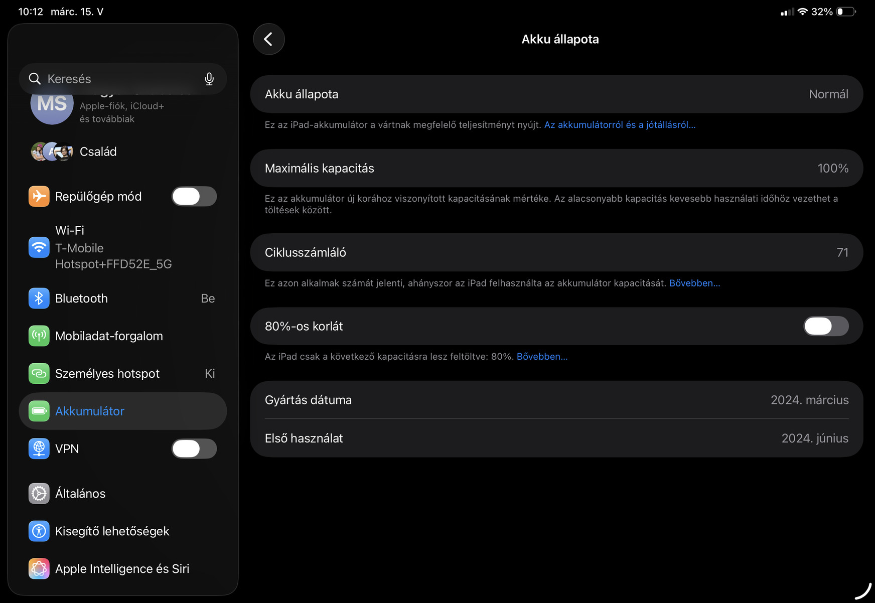Open the Család family row
875x603 pixels.
click(98, 152)
